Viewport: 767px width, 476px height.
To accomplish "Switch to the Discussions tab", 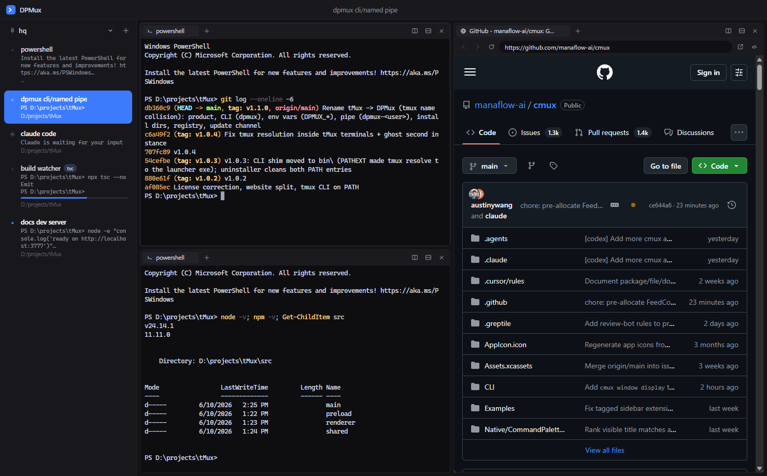I will (689, 132).
